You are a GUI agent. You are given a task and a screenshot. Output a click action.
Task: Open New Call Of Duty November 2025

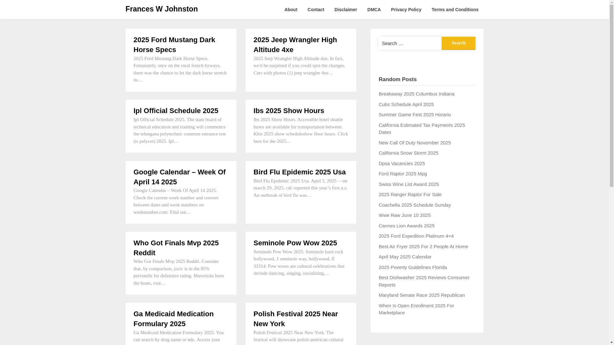415,143
